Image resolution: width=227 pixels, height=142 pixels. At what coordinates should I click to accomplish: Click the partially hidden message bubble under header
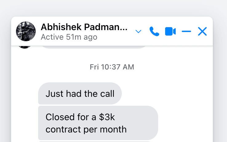(94, 47)
